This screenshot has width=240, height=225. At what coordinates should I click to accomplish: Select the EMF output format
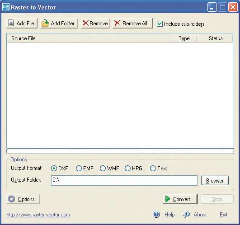pyautogui.click(x=79, y=168)
